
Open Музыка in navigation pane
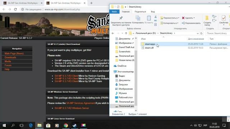[x=121, y=93]
